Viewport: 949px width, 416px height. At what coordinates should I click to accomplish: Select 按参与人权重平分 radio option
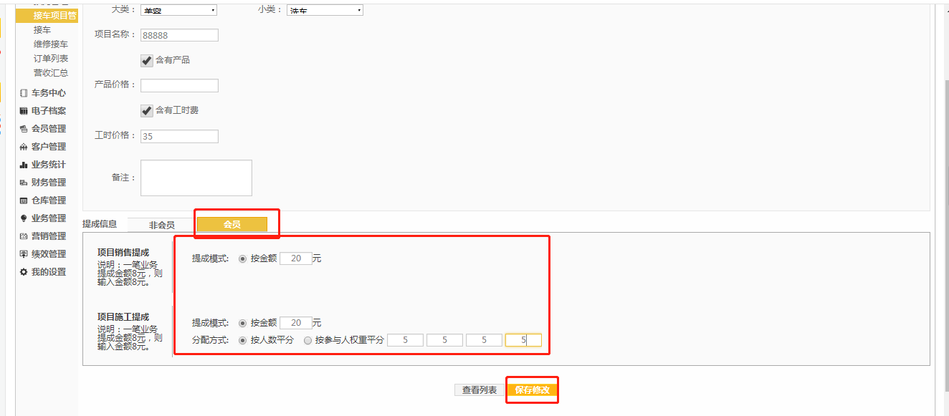[x=308, y=340]
